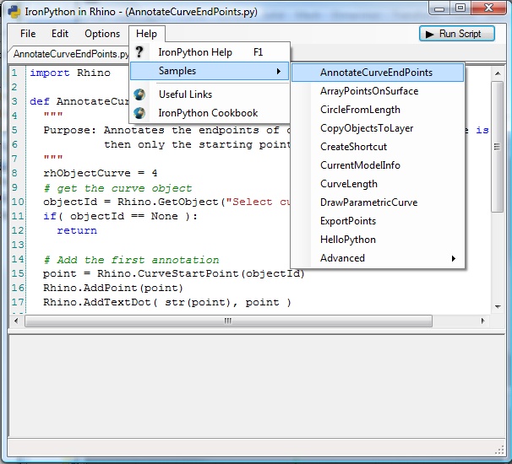Open the IronPython Cookbook link

[210, 113]
